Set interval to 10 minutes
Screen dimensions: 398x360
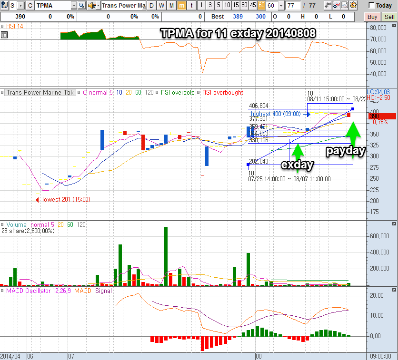click(x=227, y=5)
